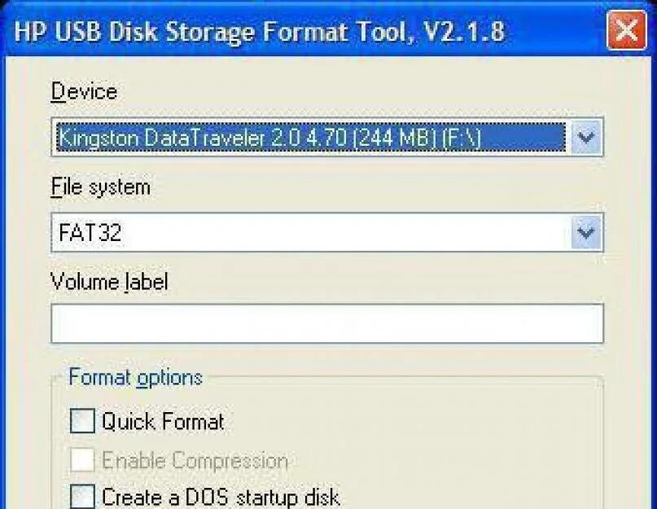Expand the File system dropdown arrow
Viewport: 657px width, 509px height.
586,233
